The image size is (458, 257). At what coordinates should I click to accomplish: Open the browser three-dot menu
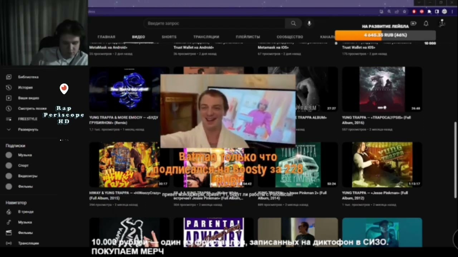[x=452, y=11]
